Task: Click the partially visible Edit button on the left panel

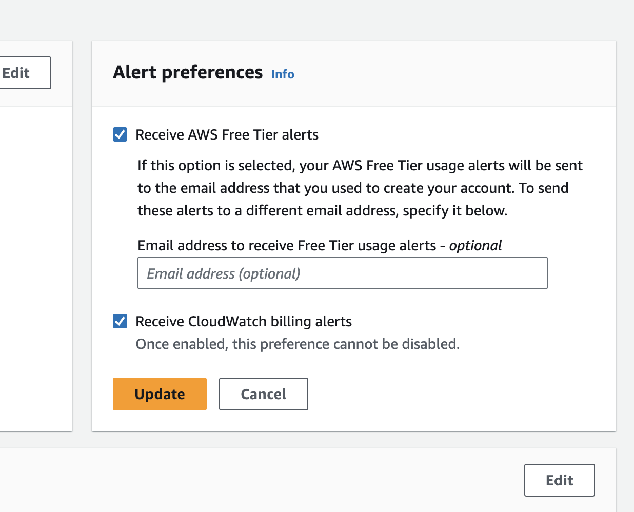Action: click(x=25, y=73)
